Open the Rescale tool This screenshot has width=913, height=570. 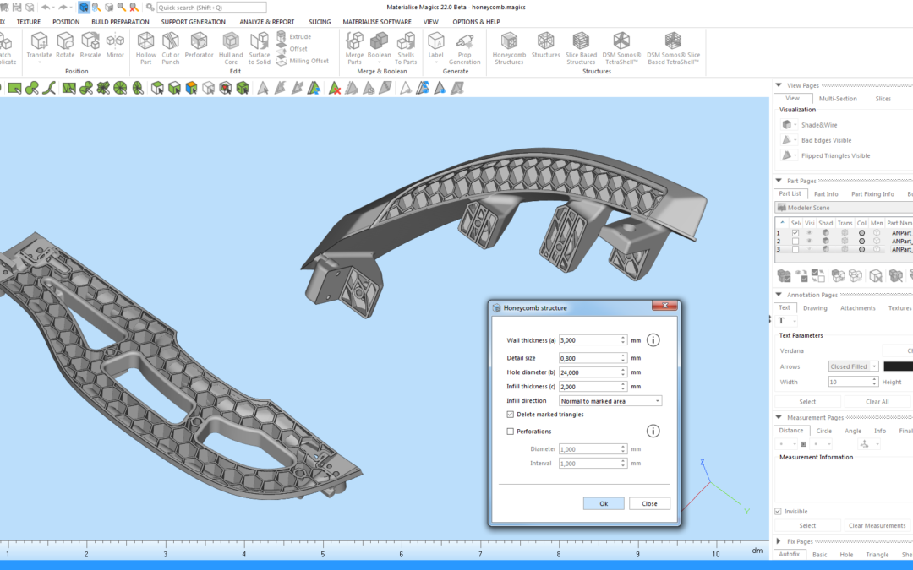[90, 46]
